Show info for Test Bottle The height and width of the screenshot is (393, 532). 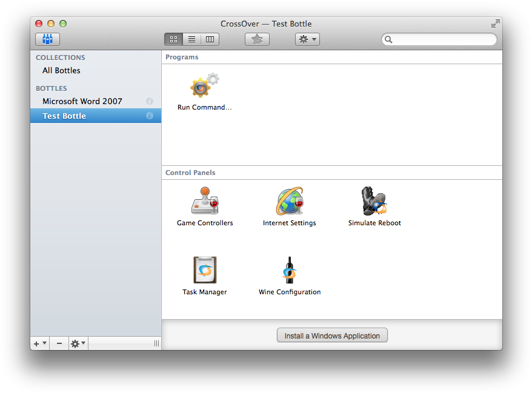150,116
